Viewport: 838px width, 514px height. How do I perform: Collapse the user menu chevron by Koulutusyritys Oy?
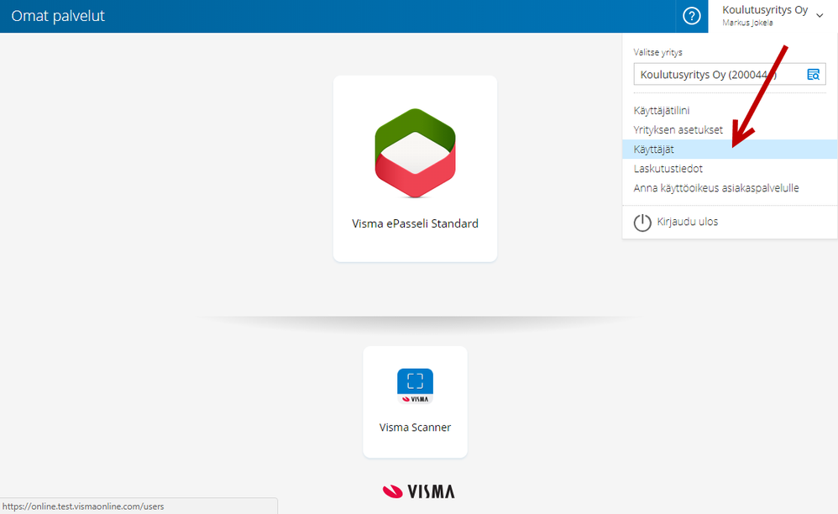tap(820, 16)
